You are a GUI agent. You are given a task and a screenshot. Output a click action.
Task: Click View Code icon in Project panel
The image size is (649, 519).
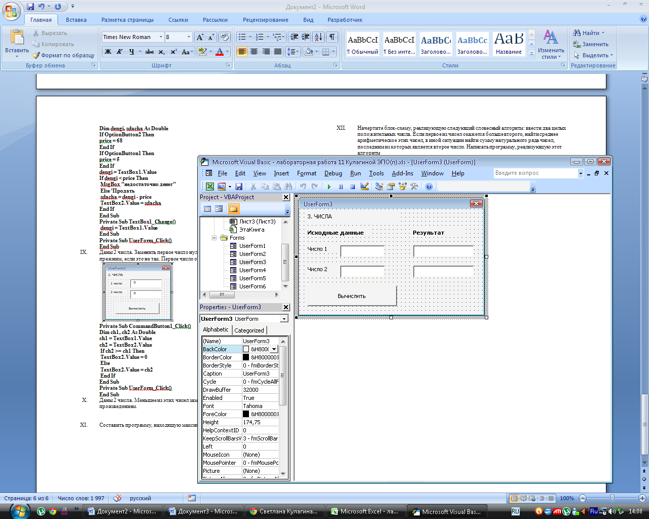(x=207, y=209)
